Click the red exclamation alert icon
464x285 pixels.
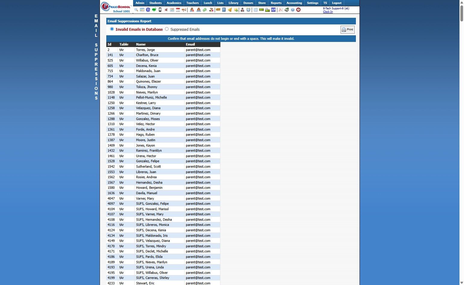pos(298,10)
